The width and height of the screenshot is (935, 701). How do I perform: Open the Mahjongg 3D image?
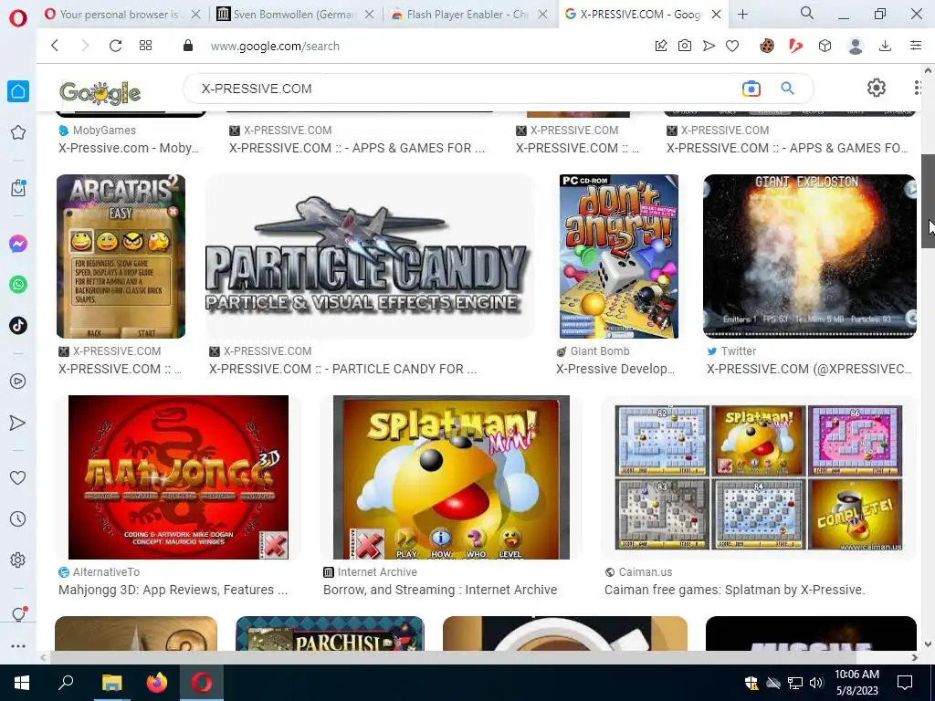pyautogui.click(x=178, y=476)
